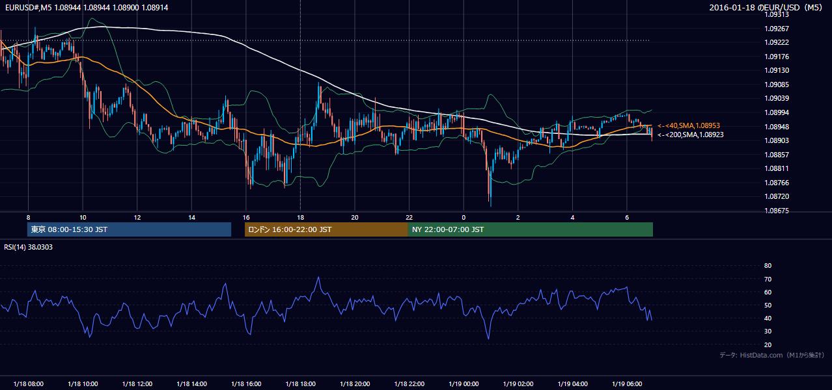Image resolution: width=832 pixels, height=390 pixels.
Task: Click price axis label 1.08857
Action: click(x=776, y=155)
